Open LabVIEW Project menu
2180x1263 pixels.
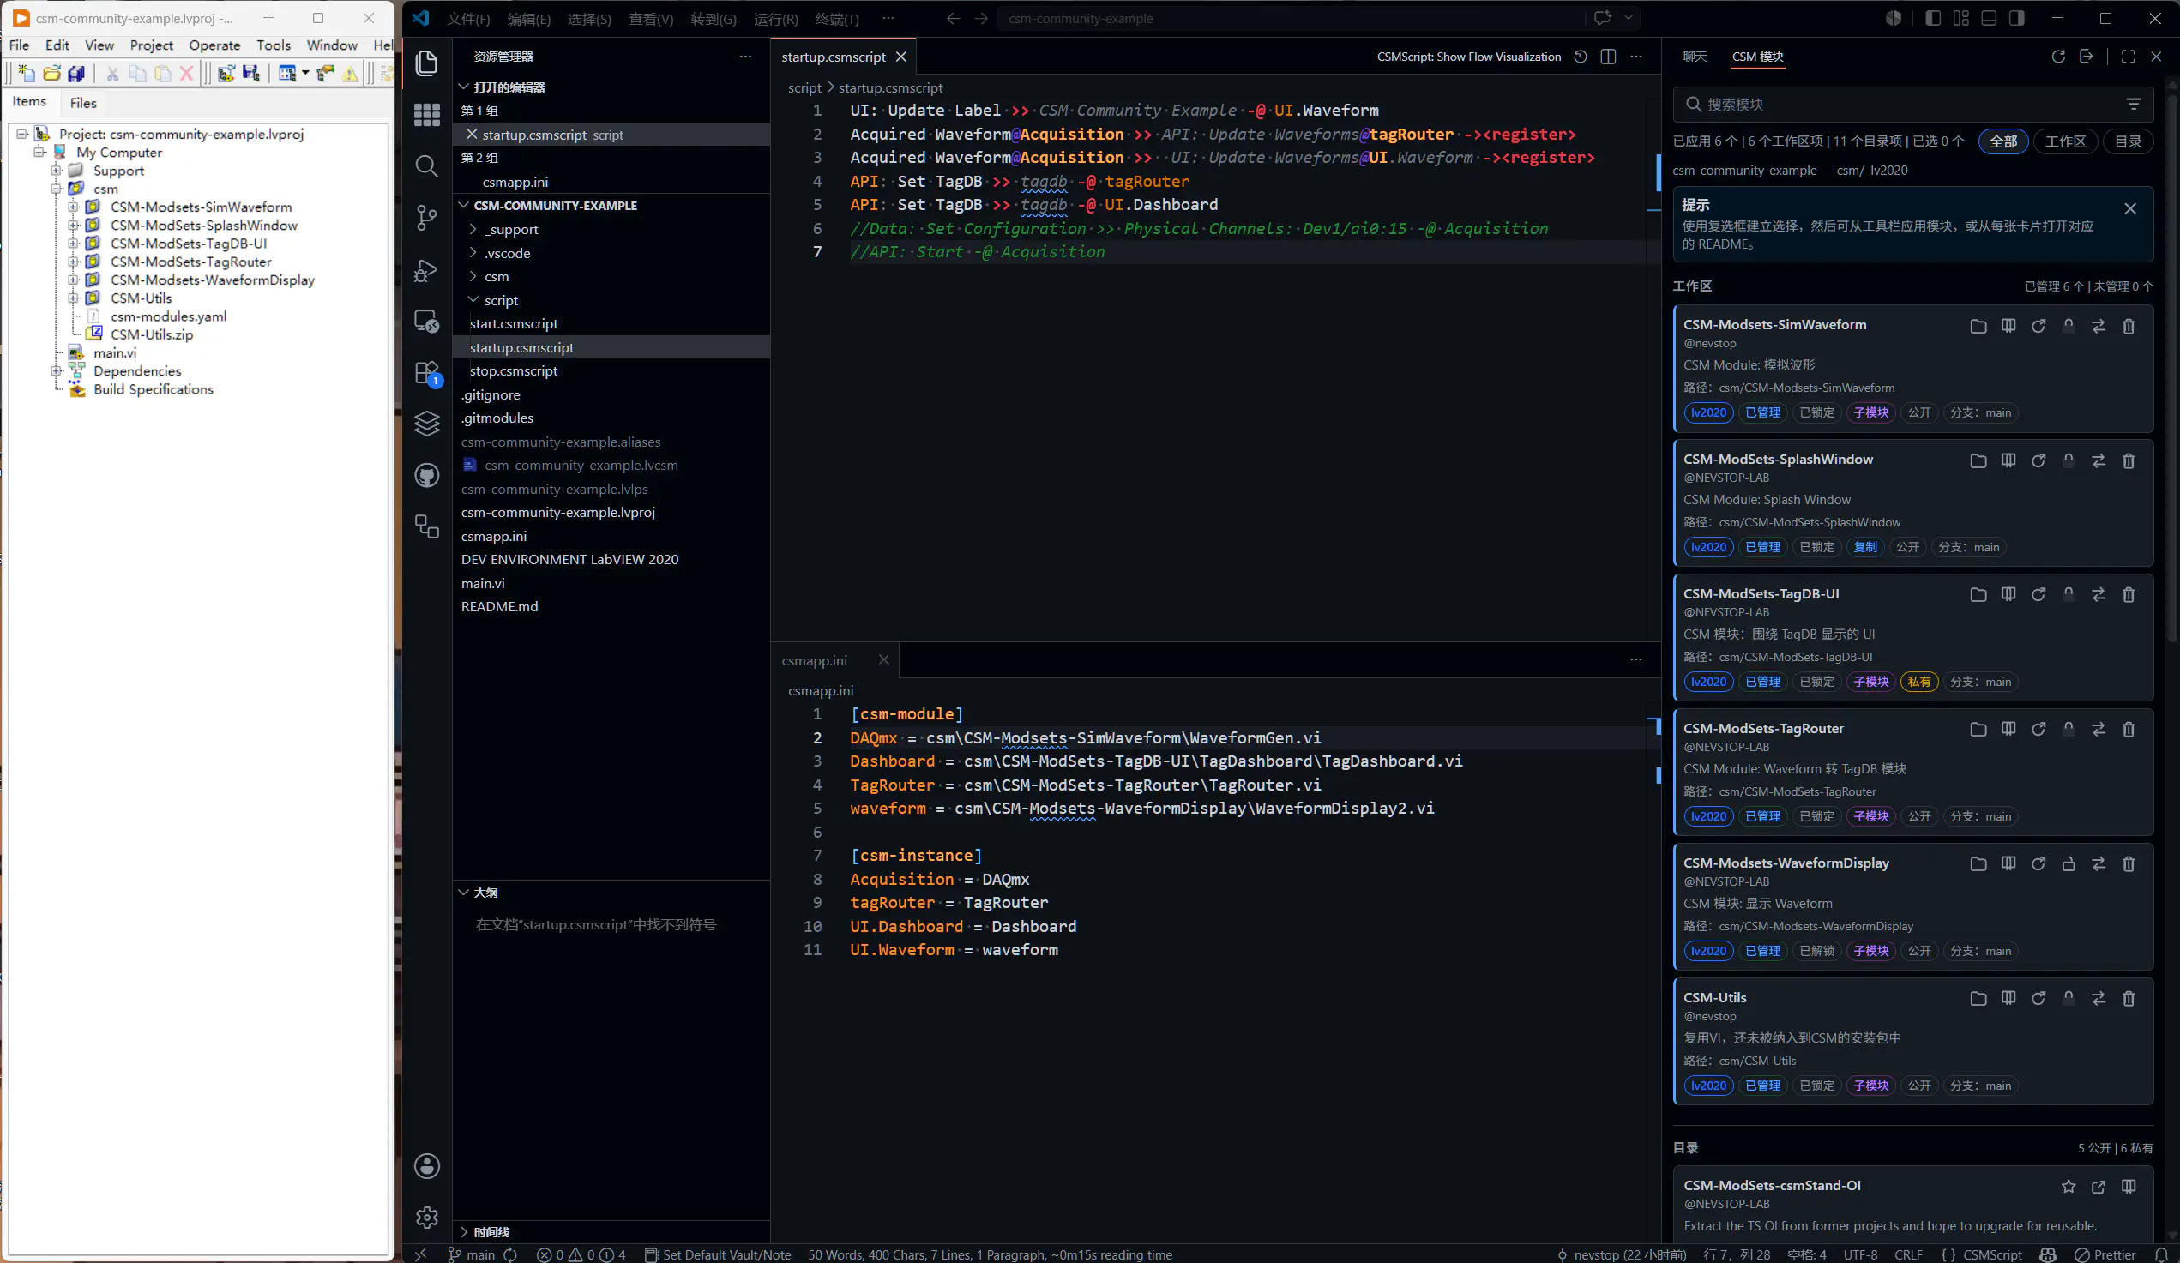[x=152, y=45]
